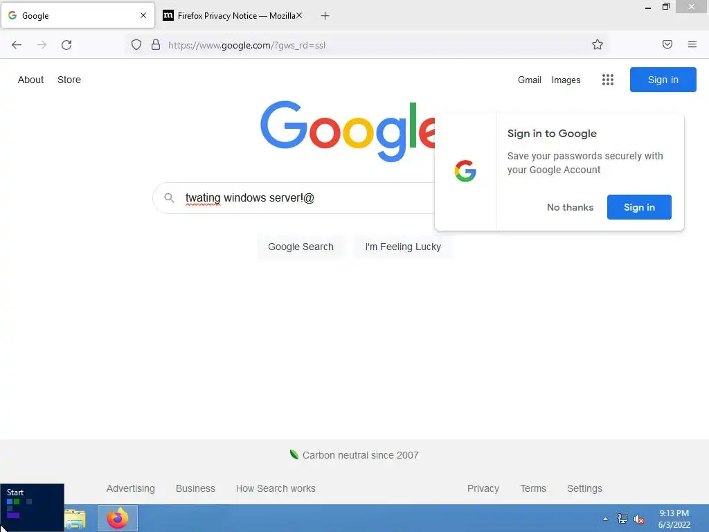Click the magnifier icon in the search box
The image size is (709, 532).
[x=169, y=197]
